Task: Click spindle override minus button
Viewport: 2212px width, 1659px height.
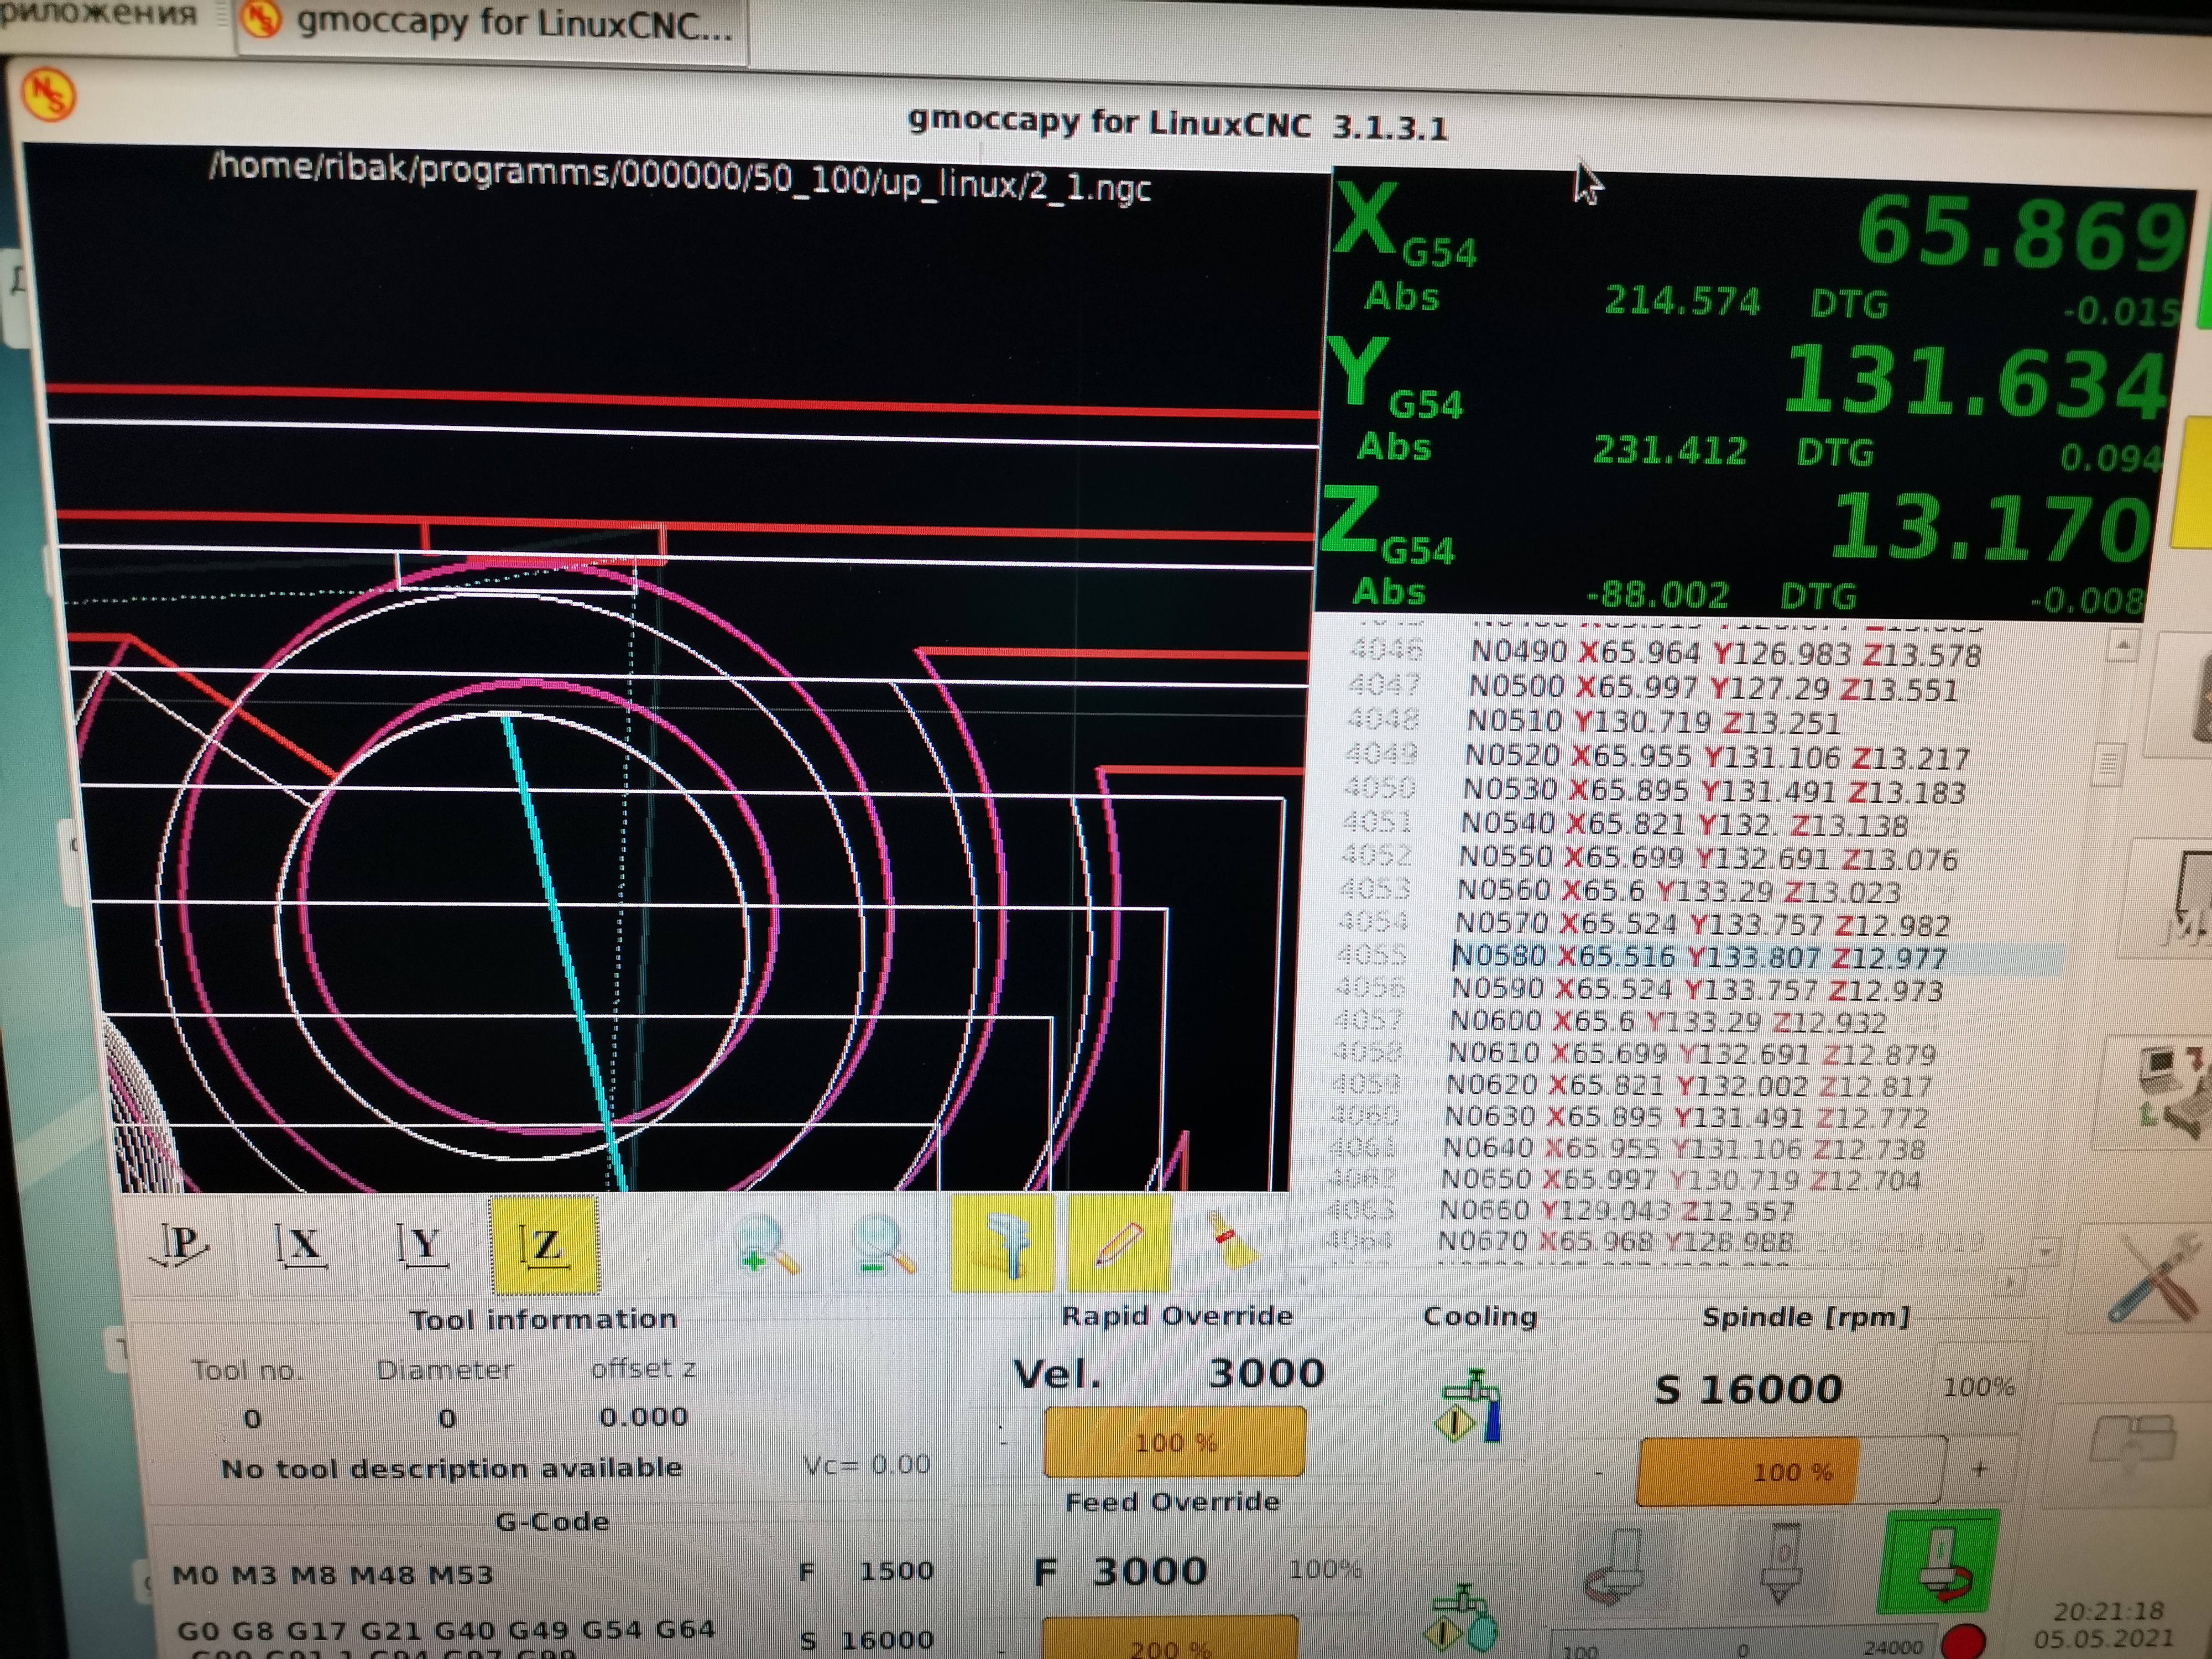Action: (x=1598, y=1472)
